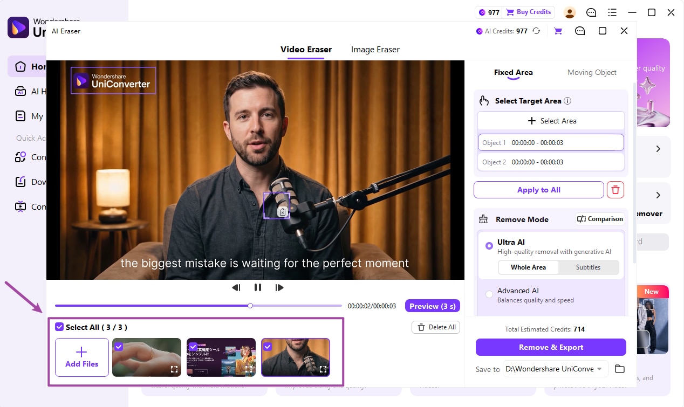This screenshot has height=407, width=684.
Task: Open the Converter icon below Quick Access
Action: pyautogui.click(x=20, y=157)
